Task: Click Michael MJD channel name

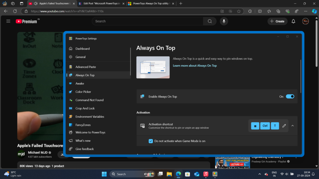Action: point(38,152)
